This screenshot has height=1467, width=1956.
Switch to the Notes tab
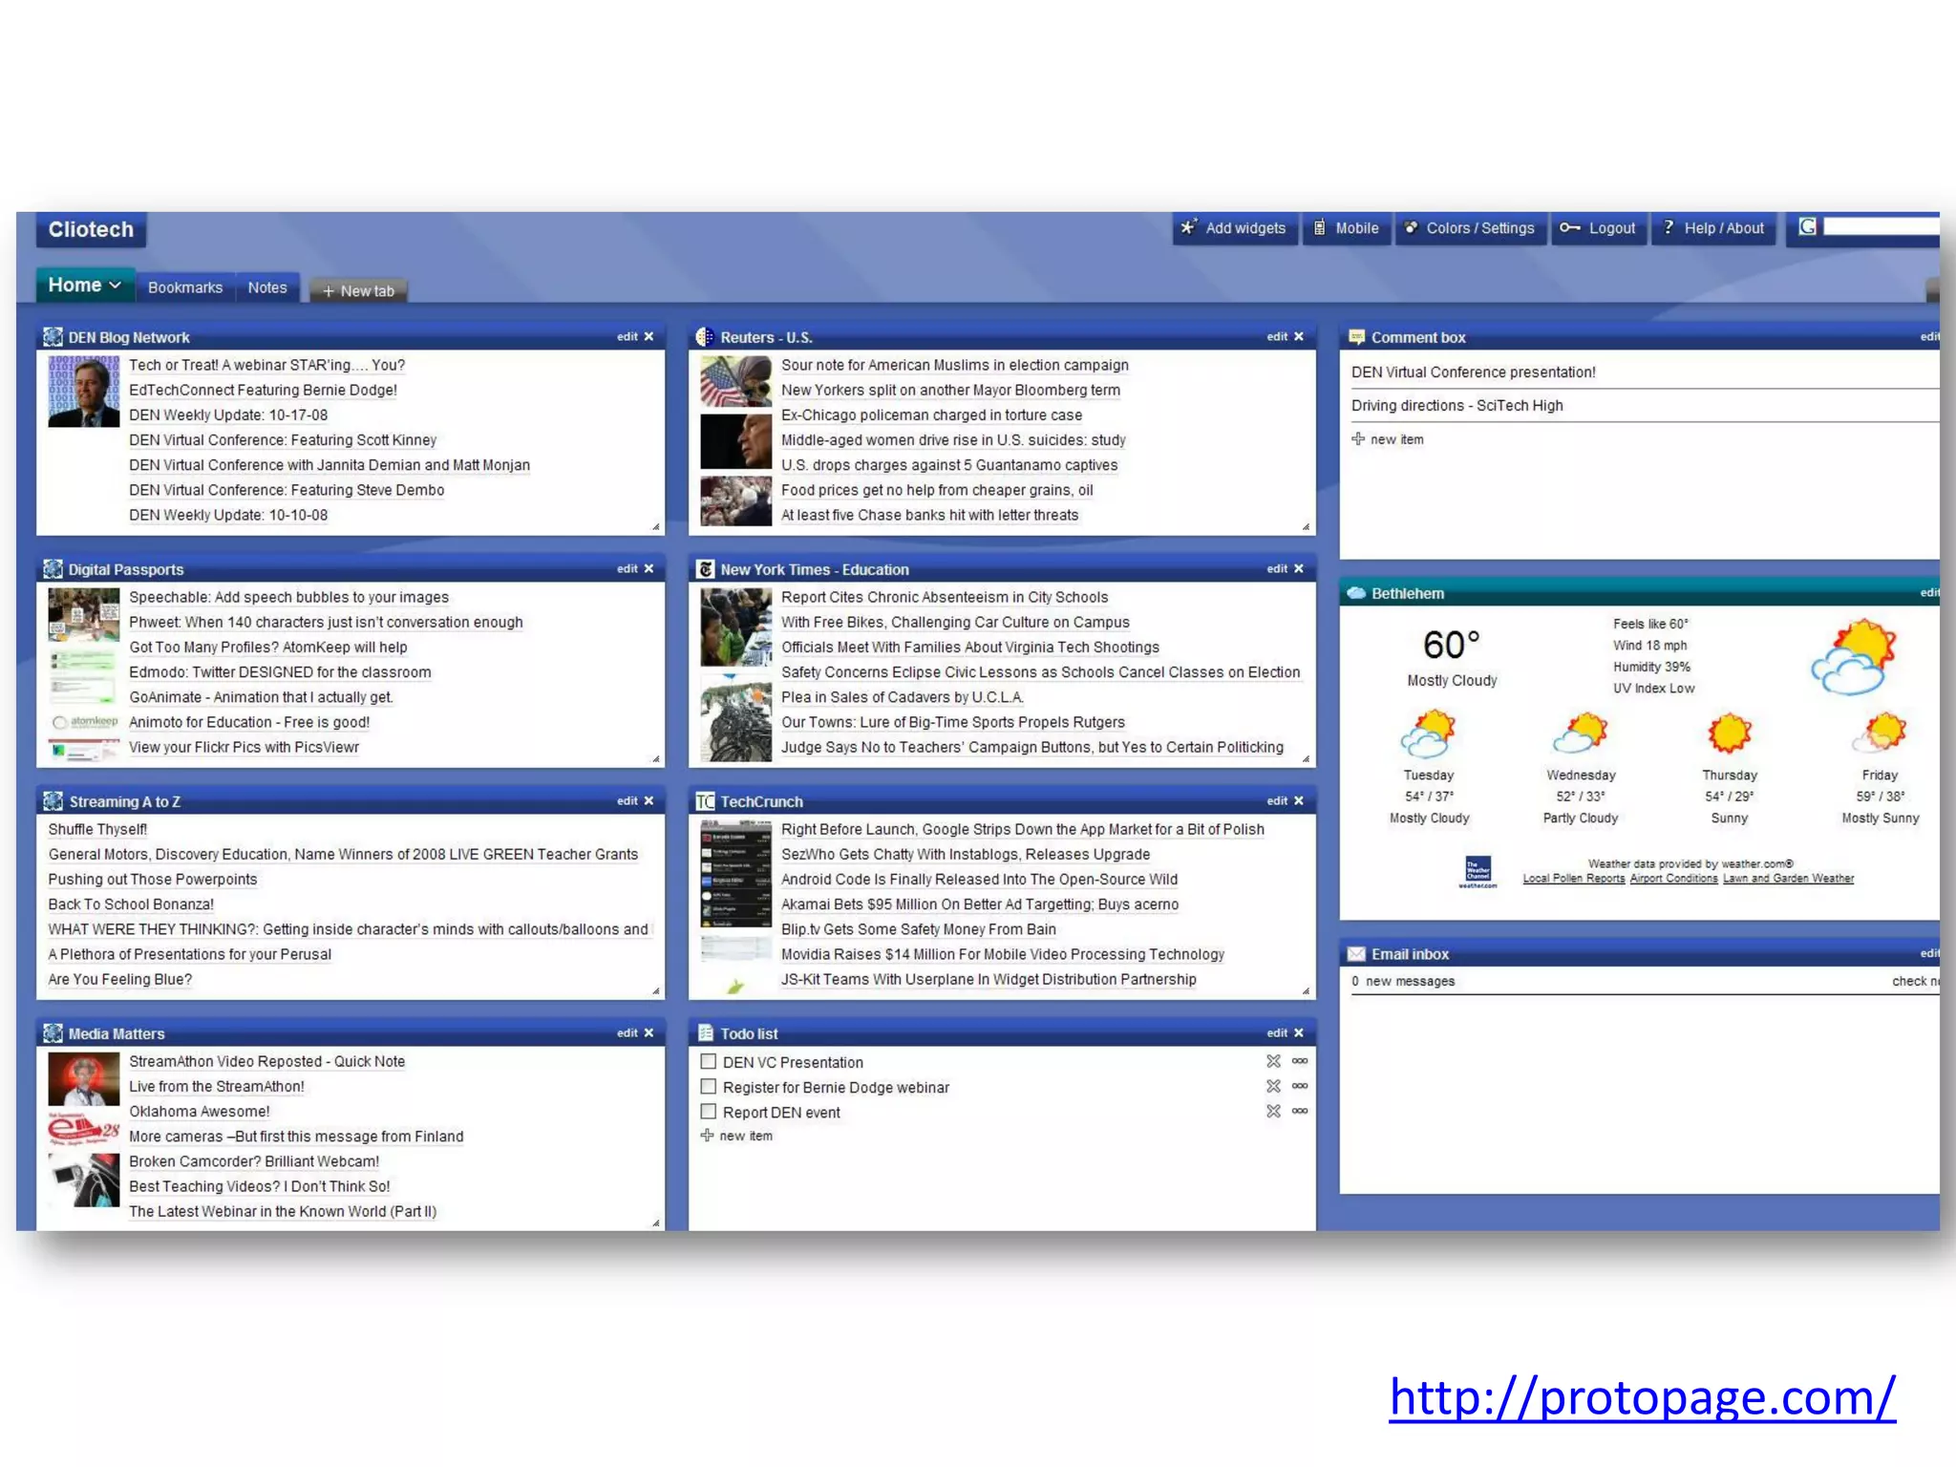click(267, 287)
